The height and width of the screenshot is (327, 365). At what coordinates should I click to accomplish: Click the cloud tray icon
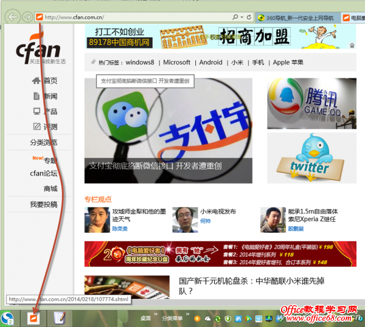click(207, 318)
